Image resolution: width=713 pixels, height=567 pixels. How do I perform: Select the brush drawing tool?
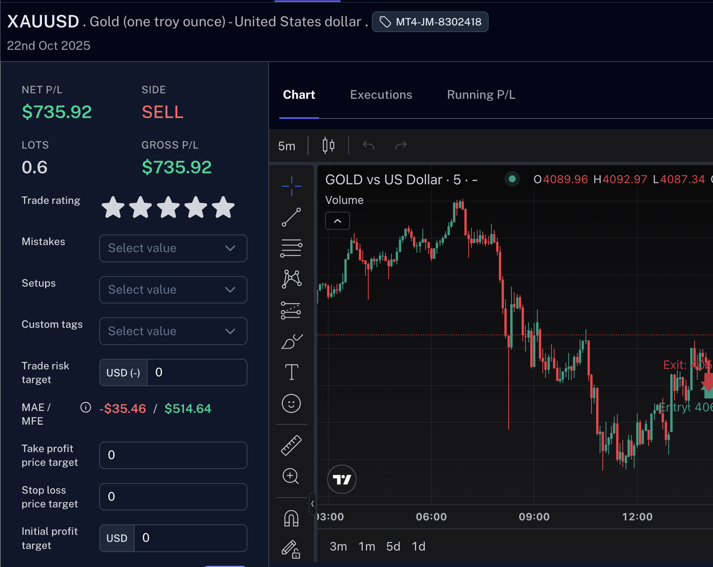coord(291,342)
